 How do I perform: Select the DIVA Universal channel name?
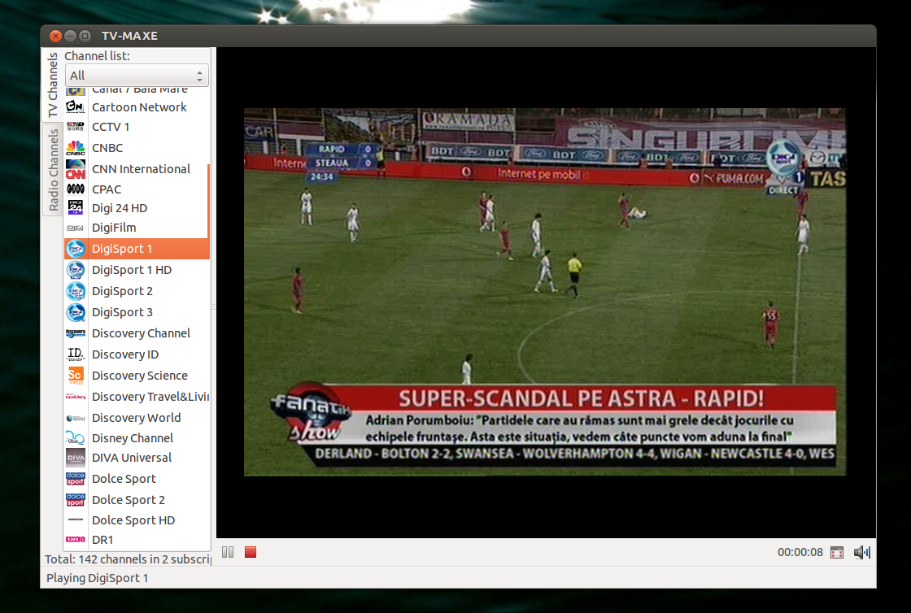tap(132, 458)
